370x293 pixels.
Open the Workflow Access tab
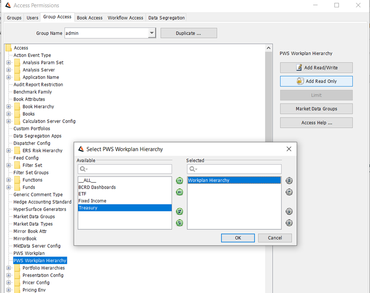125,18
